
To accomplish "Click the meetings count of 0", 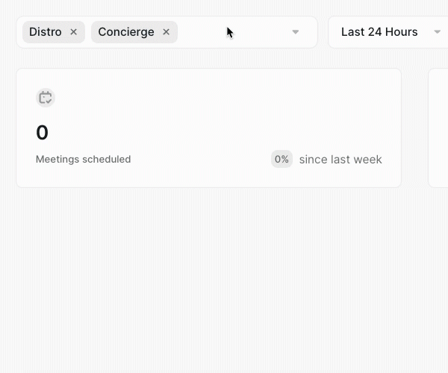I will [x=43, y=133].
